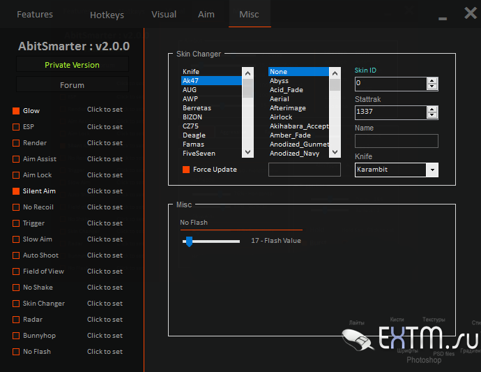The width and height of the screenshot is (481, 372).
Task: Click Bunnyhop's Click to set
Action: pyautogui.click(x=105, y=336)
